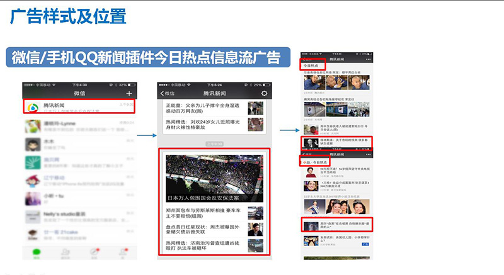Tap three-dot menu in lower right 腾讯新闻 page
This screenshot has height=275, width=504.
coord(369,154)
